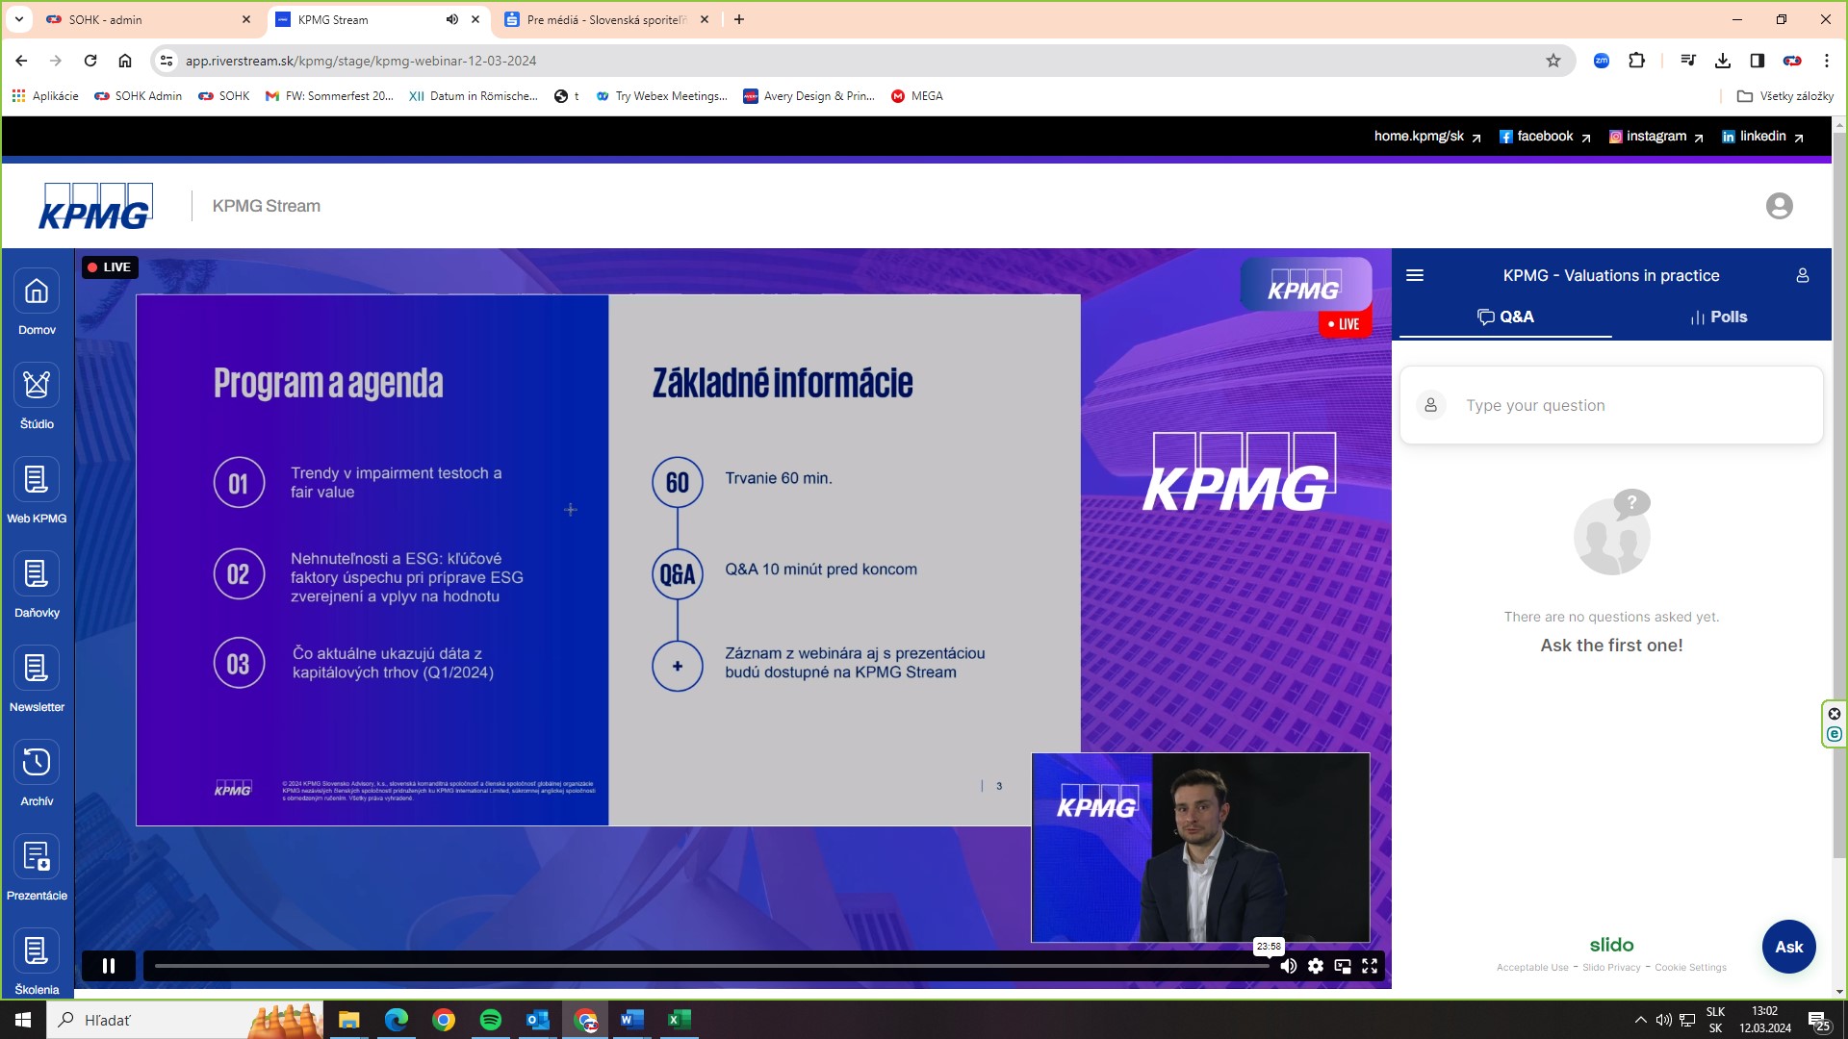Show hidden system tray icons
The width and height of the screenshot is (1848, 1039).
click(x=1640, y=1020)
